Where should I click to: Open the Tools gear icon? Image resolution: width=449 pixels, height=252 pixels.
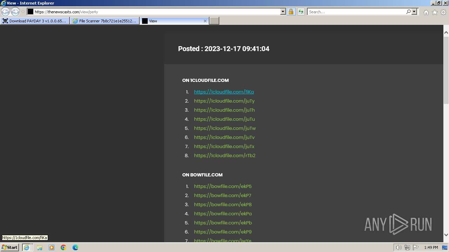[x=443, y=12]
